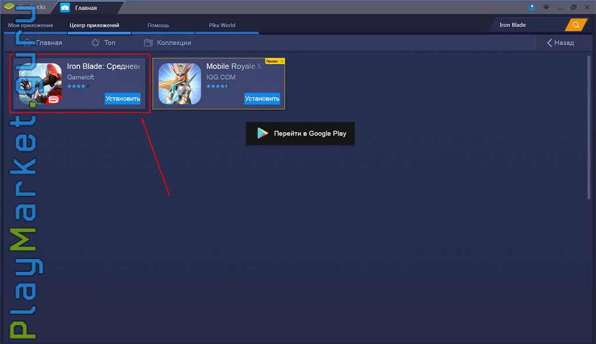This screenshot has height=344, width=596.
Task: Click Gameloft developer name
Action: point(80,77)
